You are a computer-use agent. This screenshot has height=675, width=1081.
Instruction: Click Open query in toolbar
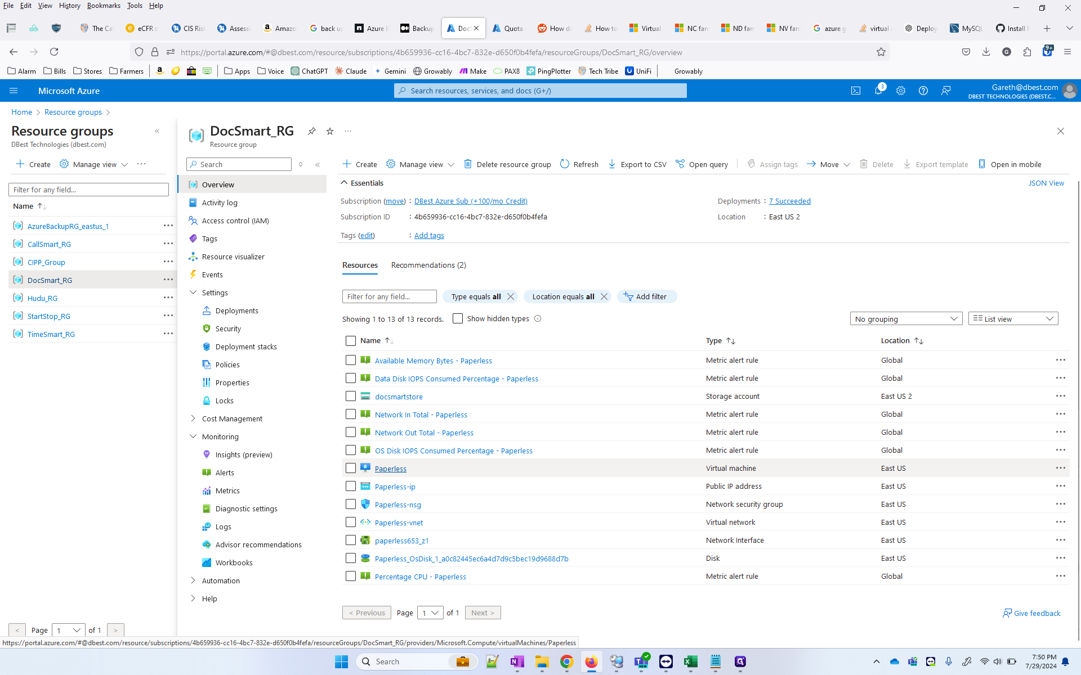click(702, 164)
